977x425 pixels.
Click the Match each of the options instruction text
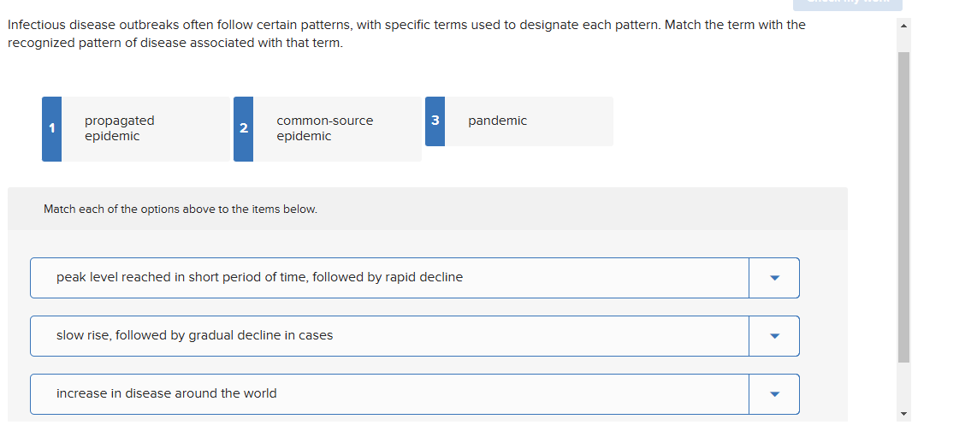click(x=181, y=210)
